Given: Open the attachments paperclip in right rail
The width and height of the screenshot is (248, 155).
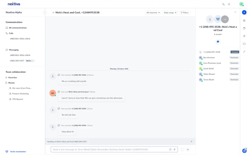Looking at the screenshot, I should pyautogui.click(x=244, y=36).
